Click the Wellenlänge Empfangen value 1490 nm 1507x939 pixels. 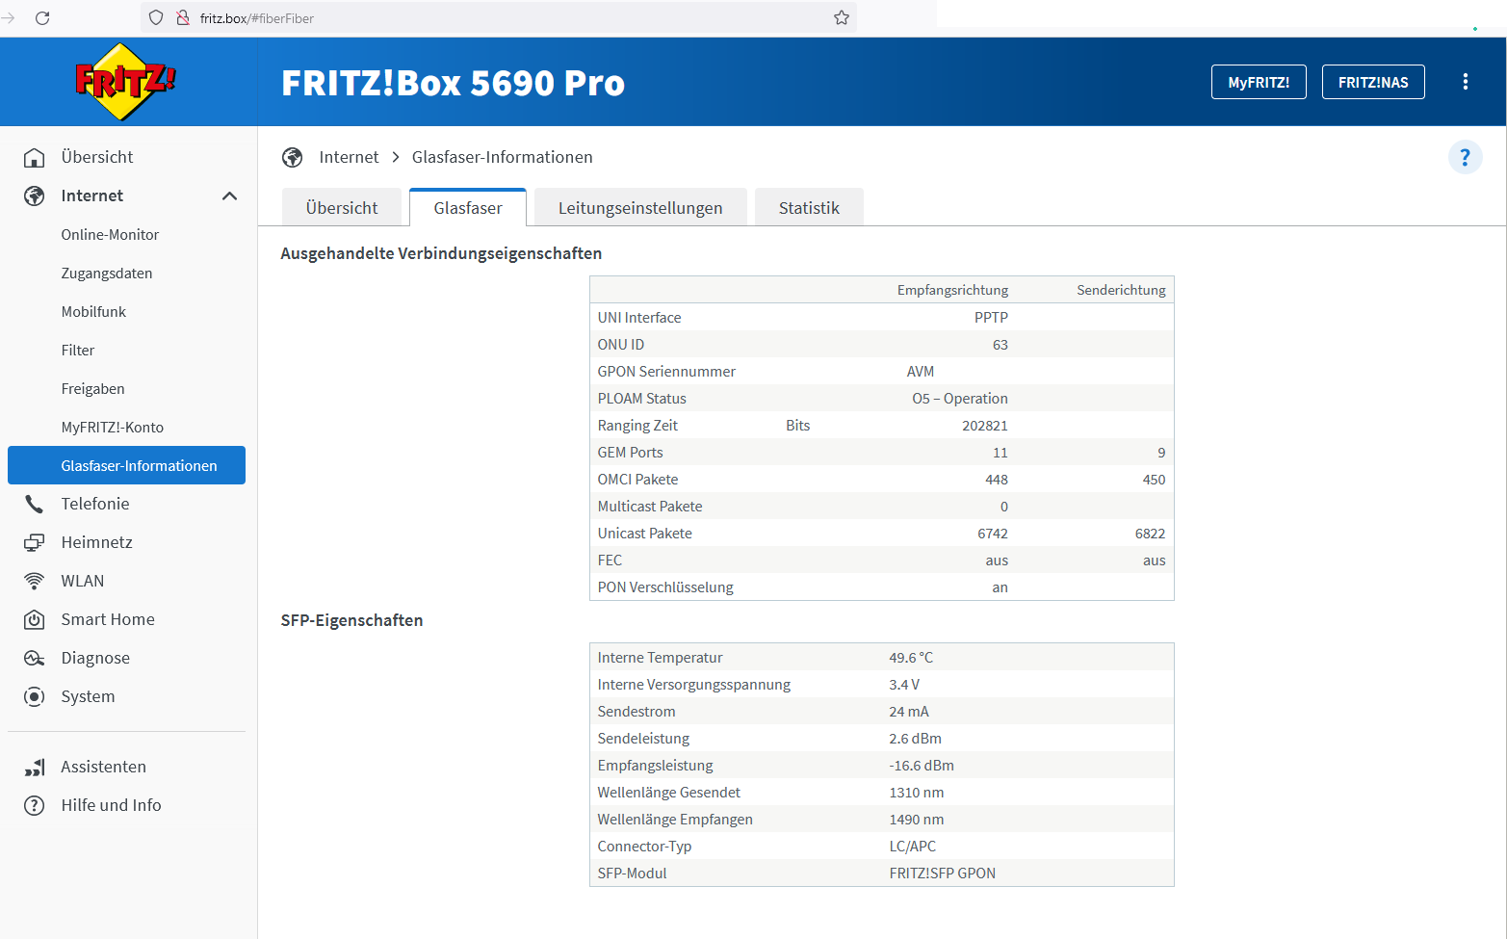(917, 820)
